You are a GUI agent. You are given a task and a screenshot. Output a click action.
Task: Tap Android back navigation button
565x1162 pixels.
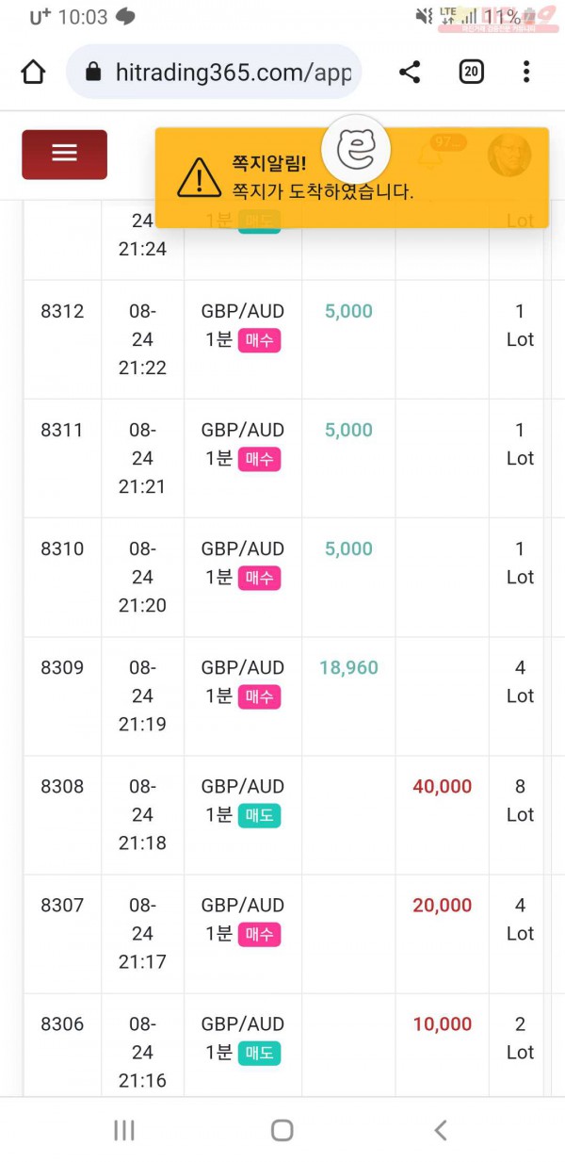click(x=440, y=1130)
